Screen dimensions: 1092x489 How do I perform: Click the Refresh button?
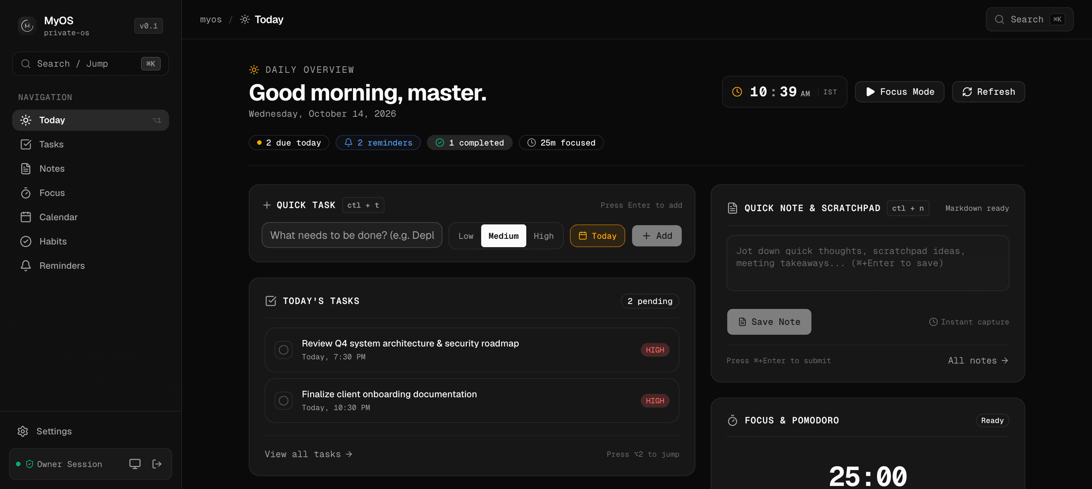(988, 92)
